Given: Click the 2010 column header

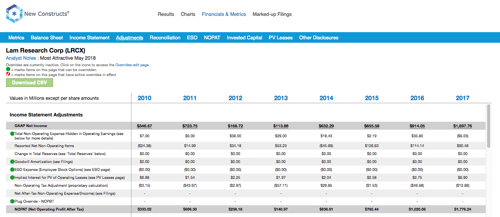Looking at the screenshot, I should pyautogui.click(x=144, y=98).
